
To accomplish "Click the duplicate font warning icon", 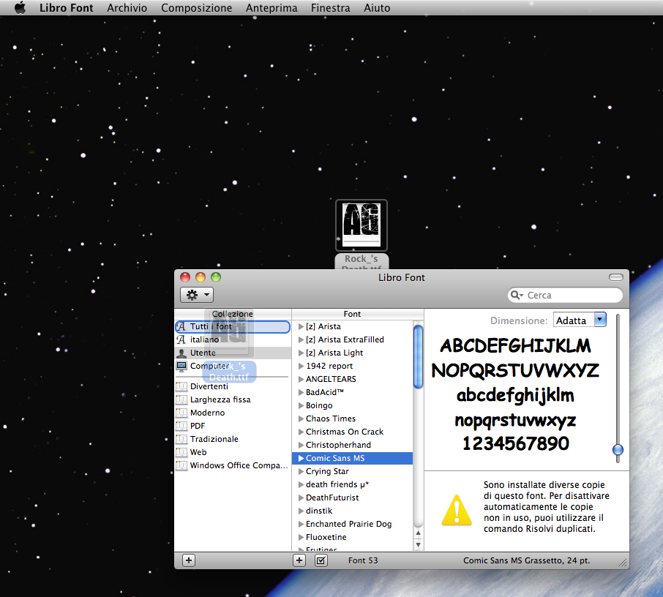I will [457, 510].
